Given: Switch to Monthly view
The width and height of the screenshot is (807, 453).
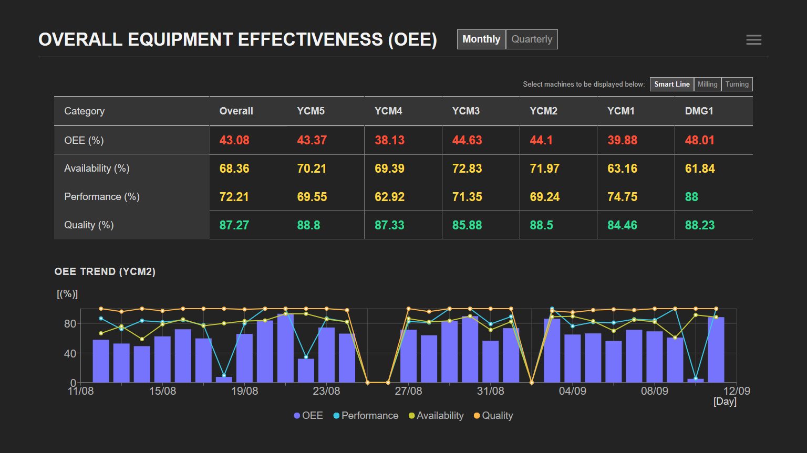Looking at the screenshot, I should pyautogui.click(x=481, y=39).
